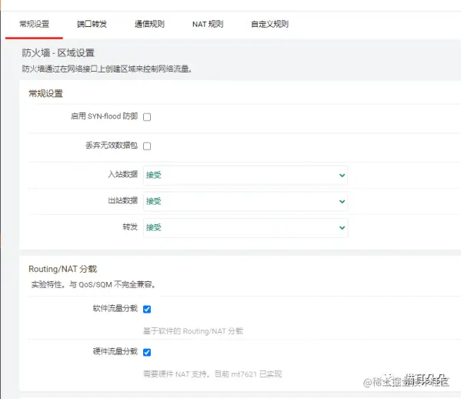461x399 pixels.
Task: Click the 启用 SYN-flood 防御 label
Action: tap(104, 116)
